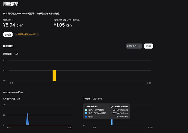Screen dimensions: 188x133
Task: Click the Tokens 1,634,686 total label
Action: point(93,99)
